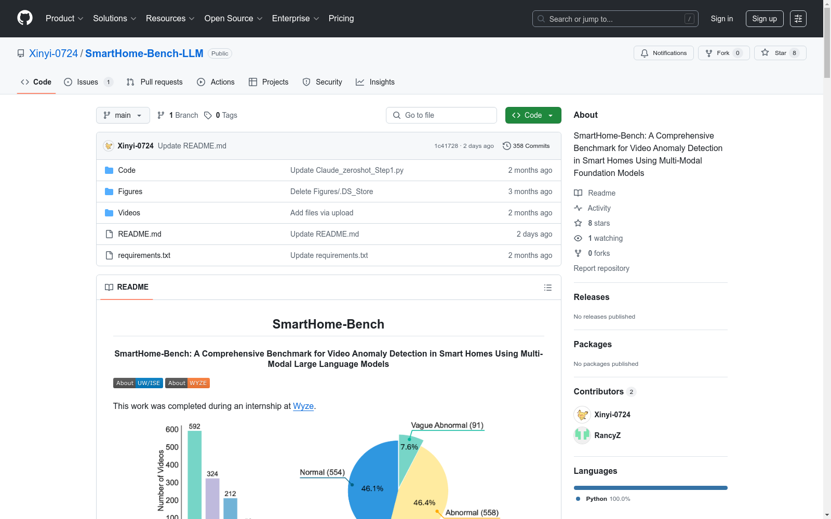This screenshot has height=519, width=831.
Task: Switch to the Issues tab
Action: click(x=88, y=82)
